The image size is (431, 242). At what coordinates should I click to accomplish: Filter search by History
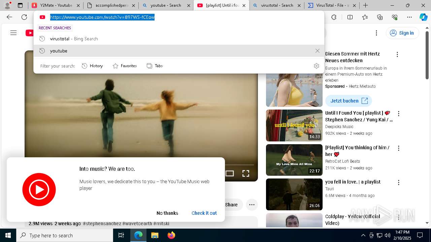(x=92, y=66)
